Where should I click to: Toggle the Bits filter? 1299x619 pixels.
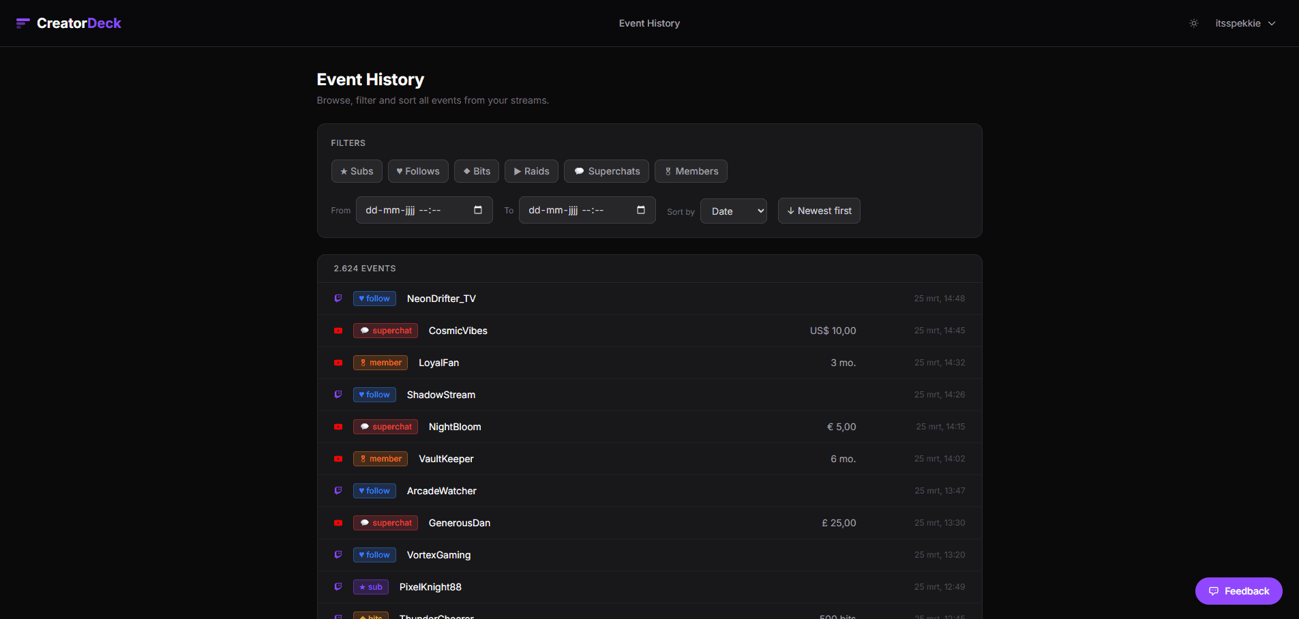coord(477,171)
